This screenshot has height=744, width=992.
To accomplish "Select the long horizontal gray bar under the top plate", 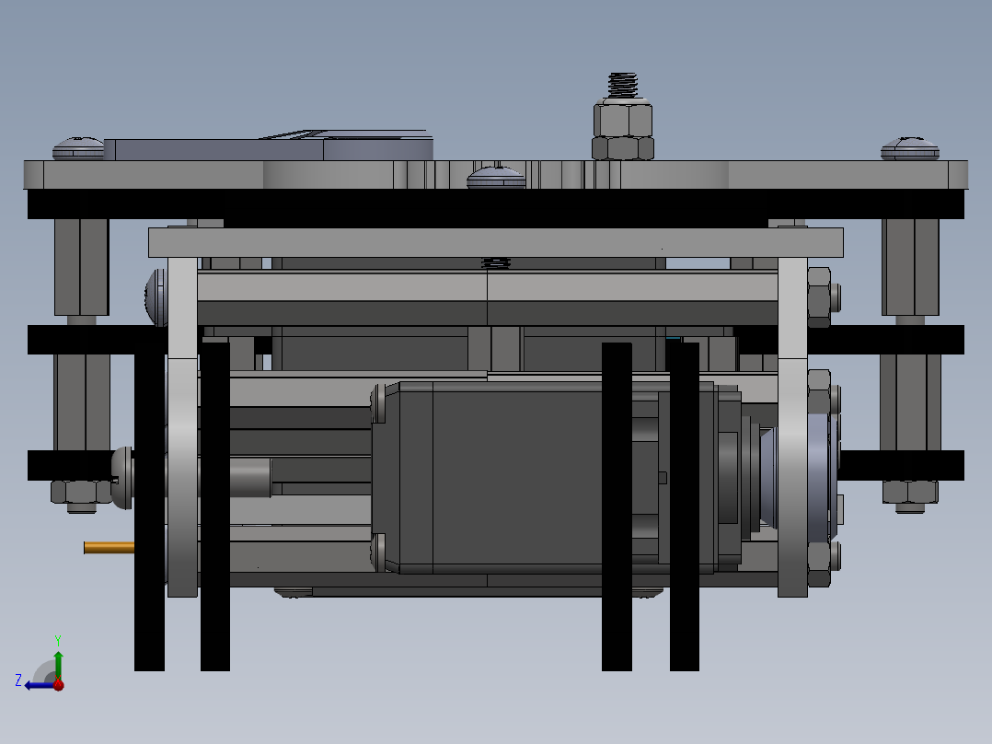I will tap(496, 242).
